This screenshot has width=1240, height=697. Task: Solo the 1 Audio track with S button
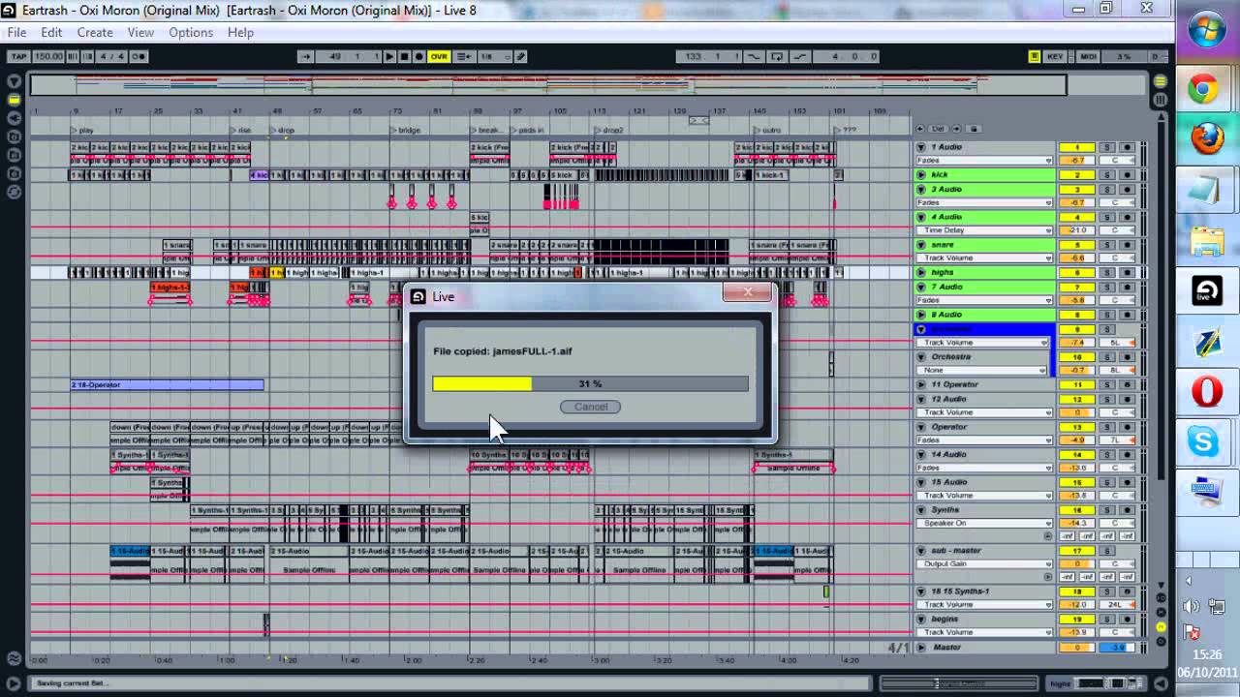pyautogui.click(x=1107, y=147)
